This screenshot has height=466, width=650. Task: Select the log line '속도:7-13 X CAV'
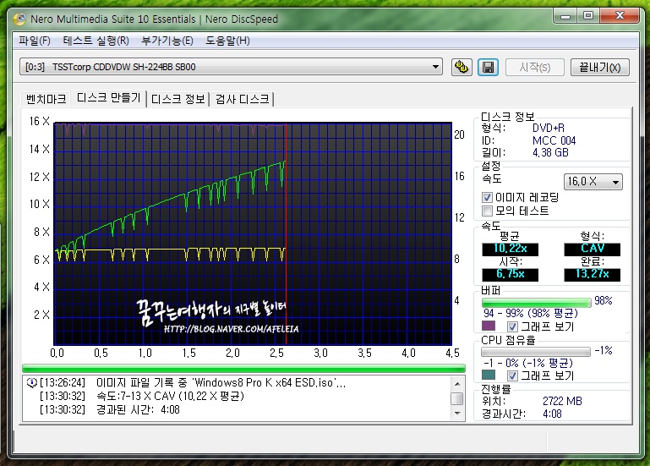coord(170,397)
